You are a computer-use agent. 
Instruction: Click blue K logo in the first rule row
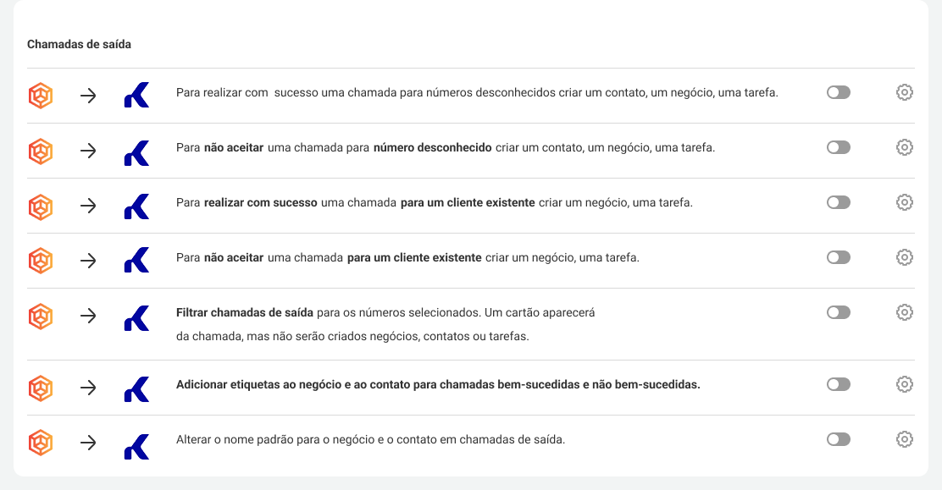click(136, 96)
